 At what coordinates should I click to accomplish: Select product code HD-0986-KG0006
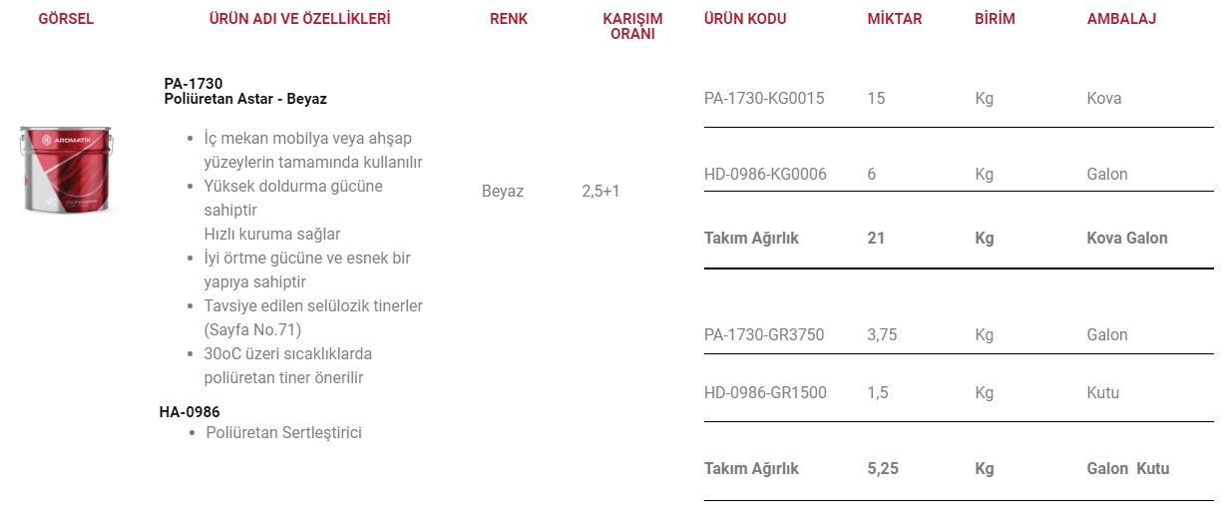tap(765, 175)
